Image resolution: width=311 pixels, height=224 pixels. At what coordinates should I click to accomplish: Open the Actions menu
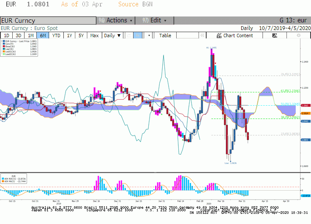click(116, 20)
